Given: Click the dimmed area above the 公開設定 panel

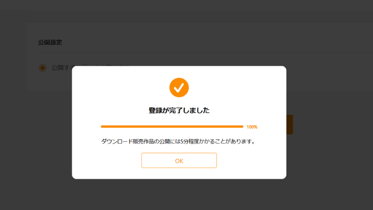Looking at the screenshot, I should 186,11.
